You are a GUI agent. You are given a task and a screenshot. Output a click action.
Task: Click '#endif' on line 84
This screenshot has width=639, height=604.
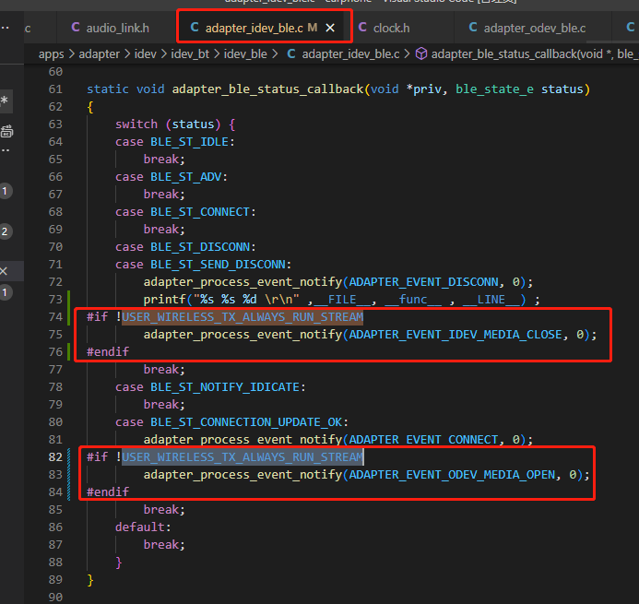point(108,492)
